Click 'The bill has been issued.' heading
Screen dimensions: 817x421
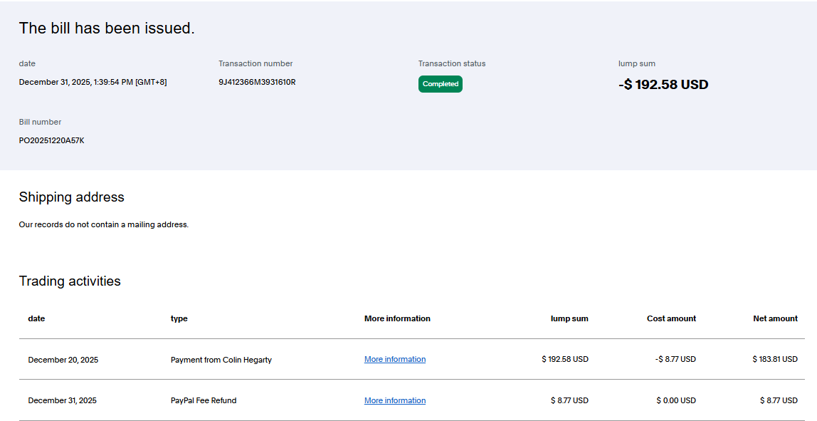click(x=107, y=28)
